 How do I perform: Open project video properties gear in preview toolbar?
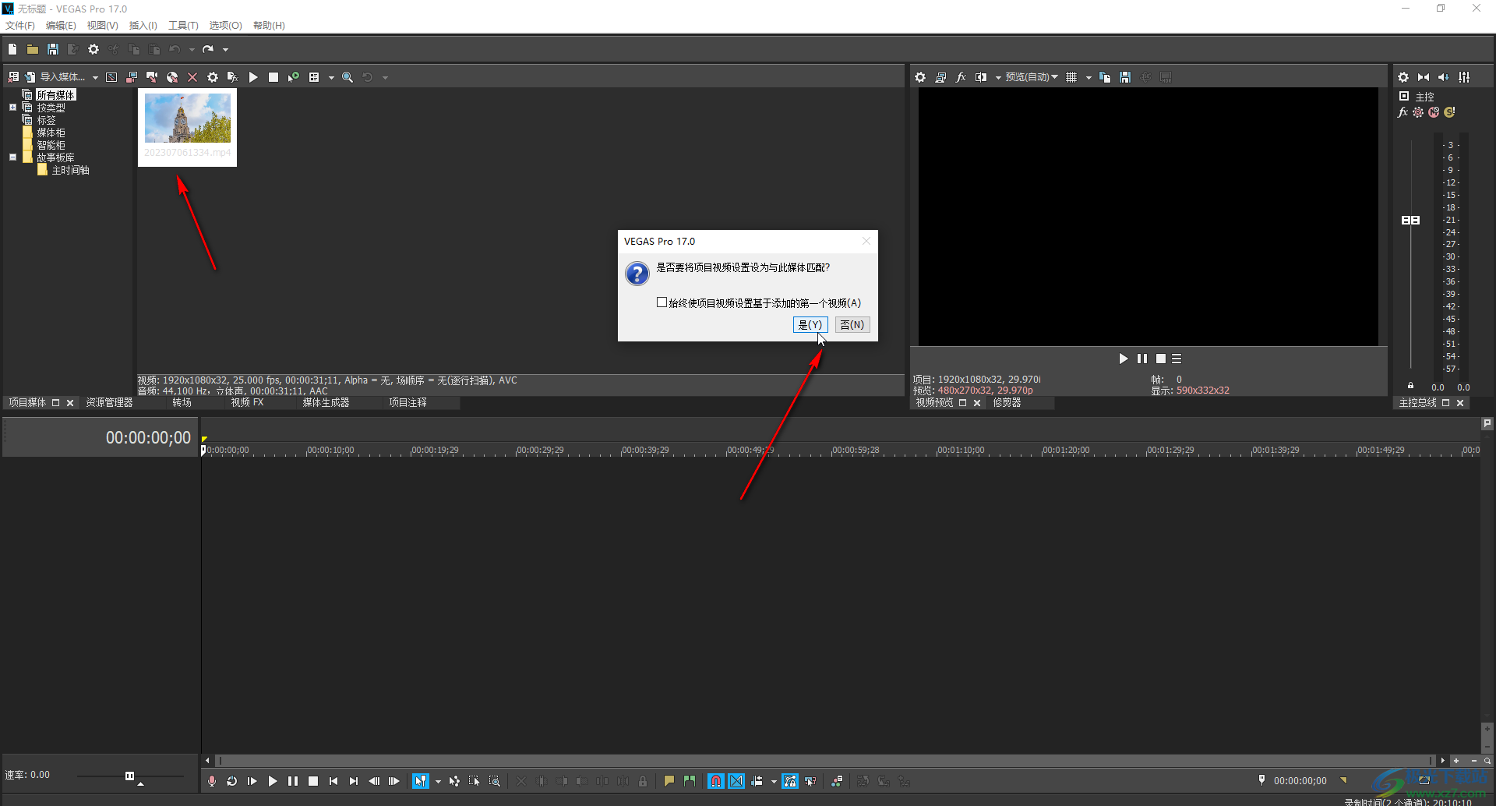point(920,77)
